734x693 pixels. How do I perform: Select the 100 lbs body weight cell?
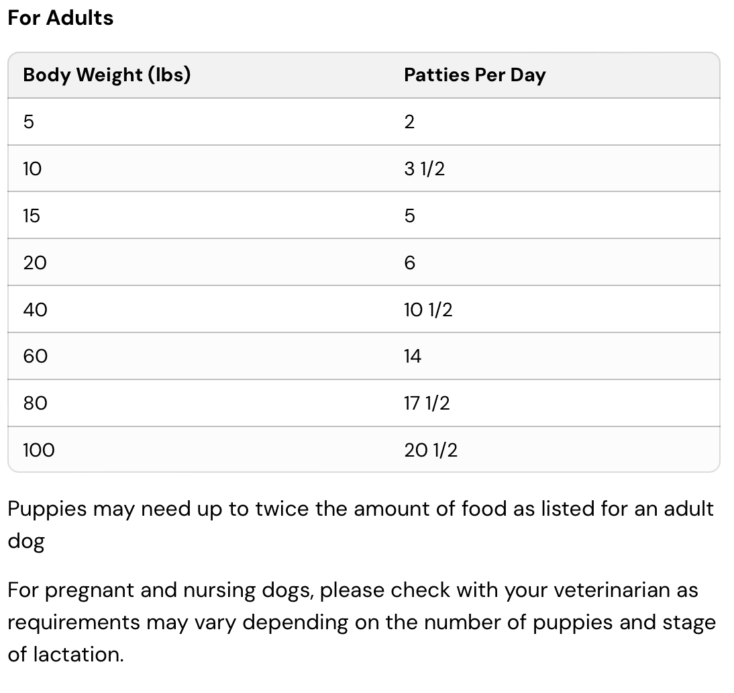pos(39,450)
